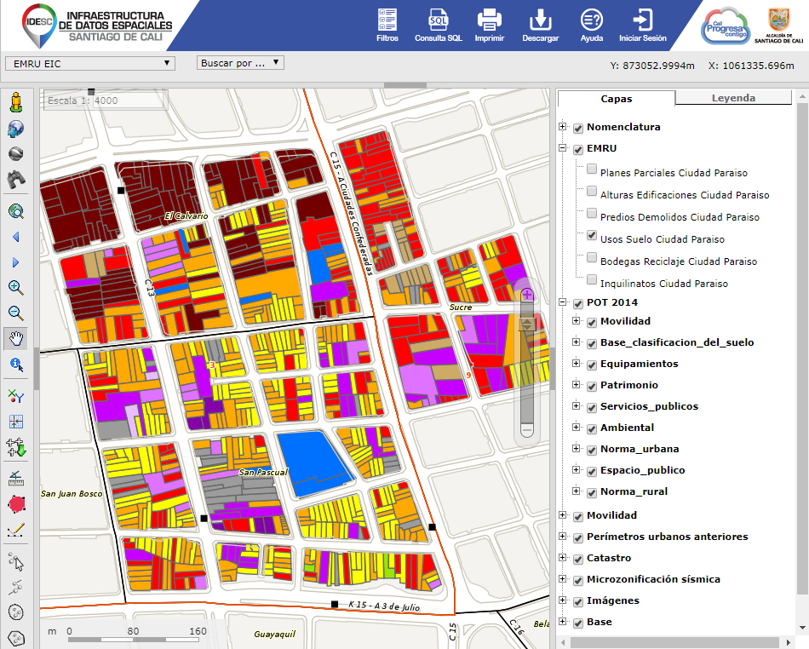
Task: Select the pan hand tool
Action: [x=15, y=338]
